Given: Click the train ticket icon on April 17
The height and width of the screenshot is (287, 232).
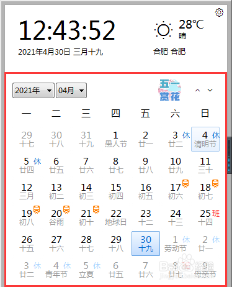Looking at the screenshot, I should (185, 183).
